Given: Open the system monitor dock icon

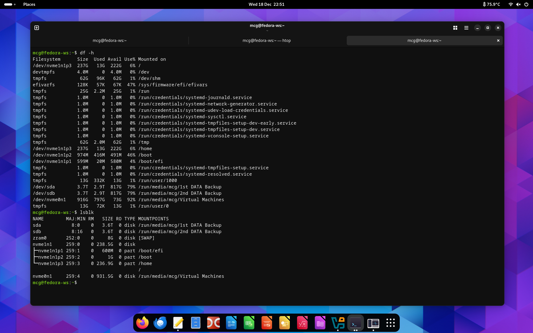Looking at the screenshot, I should tap(373, 323).
